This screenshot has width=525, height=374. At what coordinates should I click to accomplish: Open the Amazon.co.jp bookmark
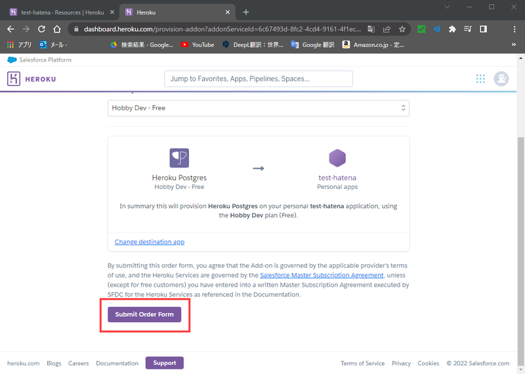[373, 45]
